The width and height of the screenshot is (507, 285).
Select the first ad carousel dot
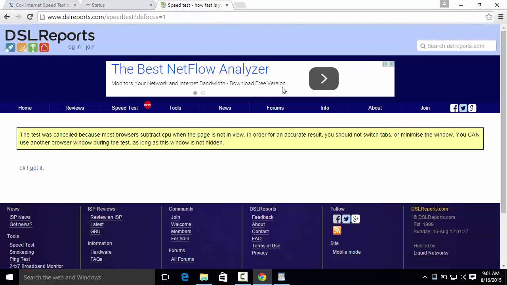pos(195,93)
